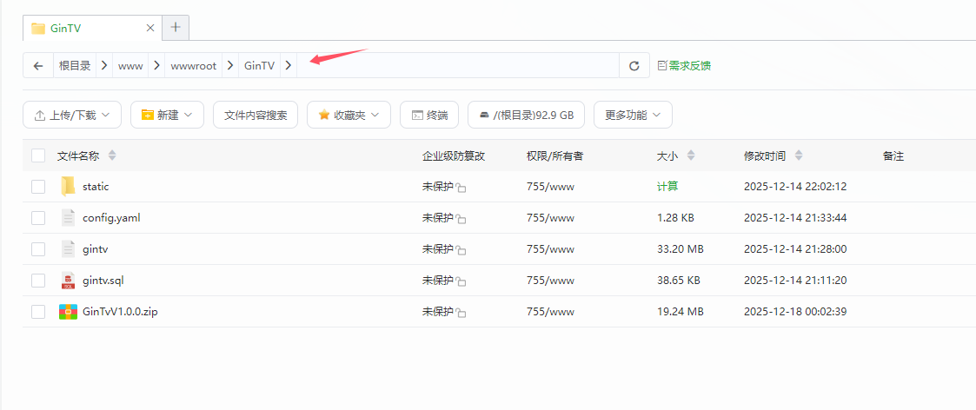Click the gintv.sql database file icon
The image size is (976, 410).
68,280
